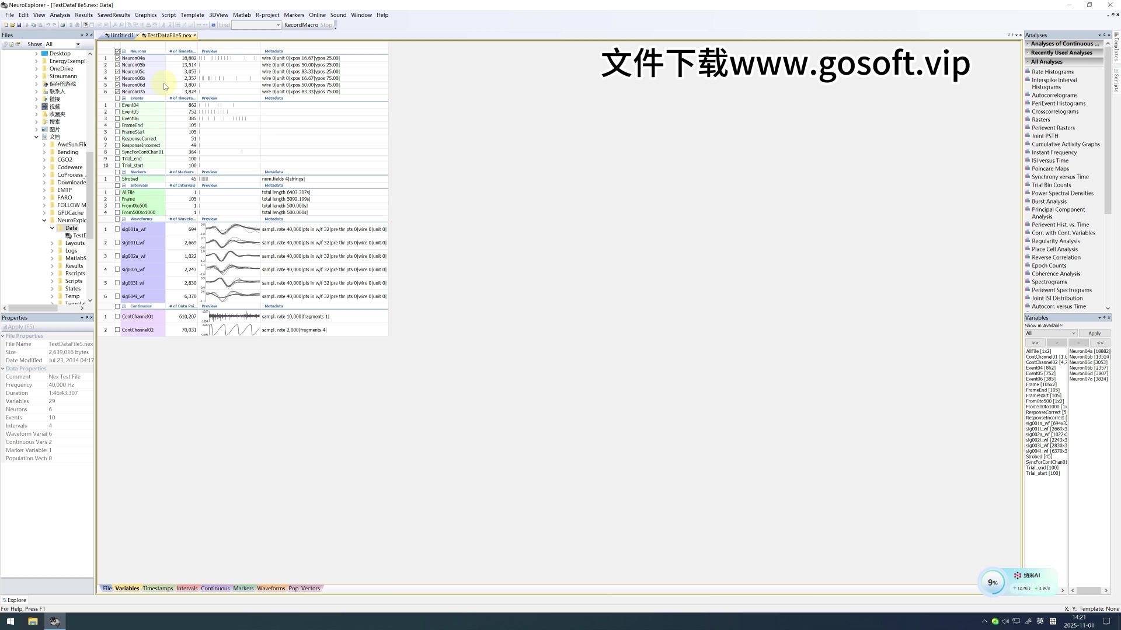This screenshot has width=1121, height=630.
Task: Uncheck the Neuron04a variable checkbox
Action: 117,58
